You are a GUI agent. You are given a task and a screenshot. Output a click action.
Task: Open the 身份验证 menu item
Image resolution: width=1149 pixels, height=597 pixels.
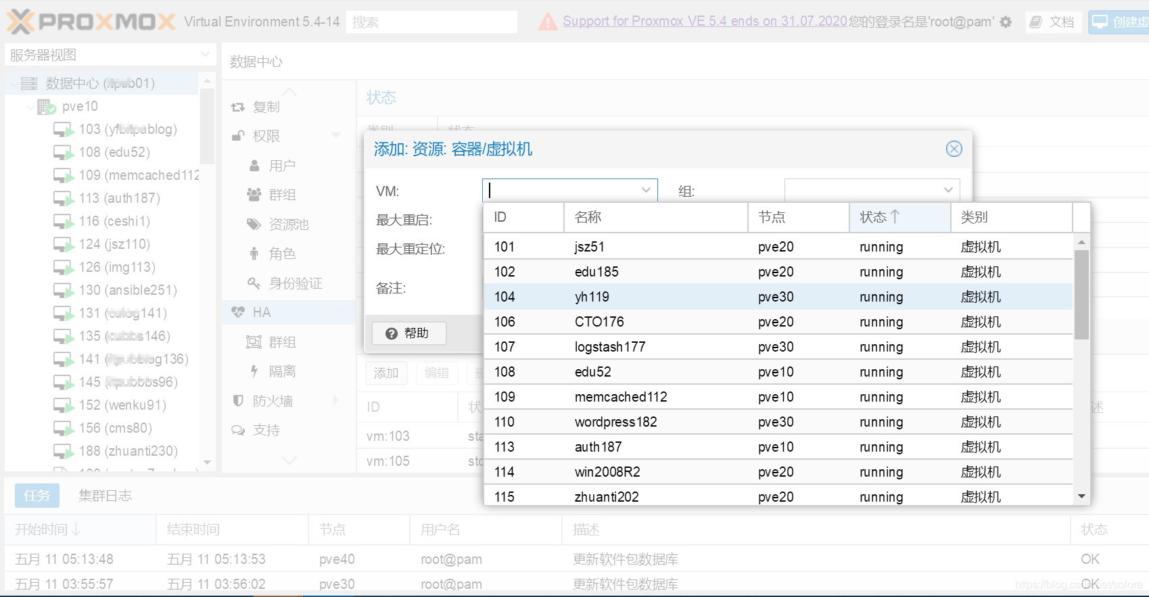tap(289, 283)
